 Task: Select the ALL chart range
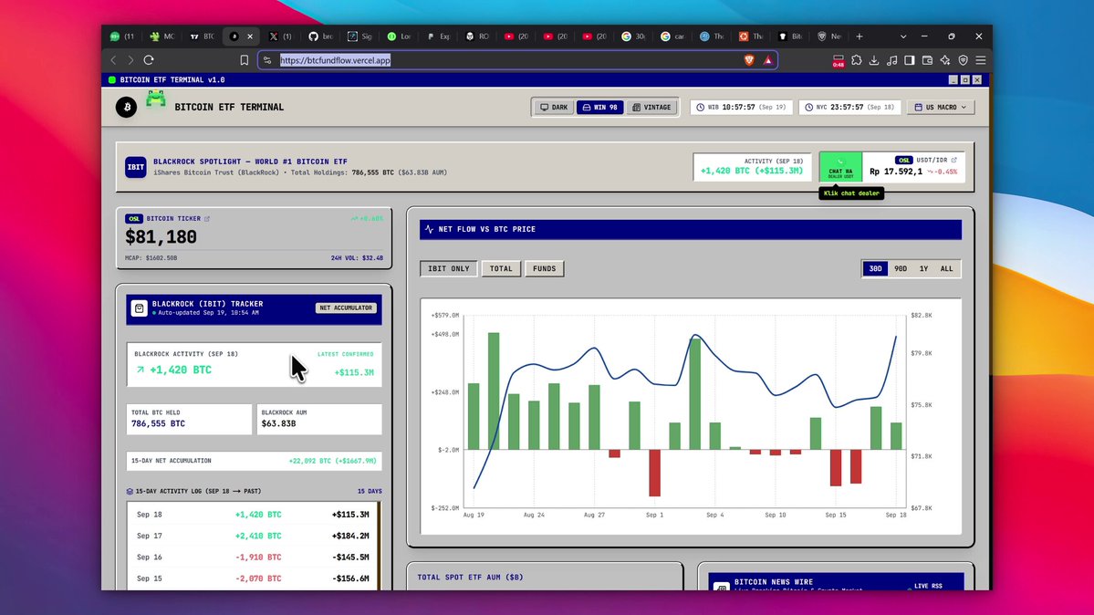946,268
